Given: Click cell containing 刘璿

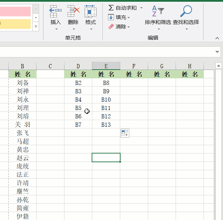Looking at the screenshot, I should [22, 116].
